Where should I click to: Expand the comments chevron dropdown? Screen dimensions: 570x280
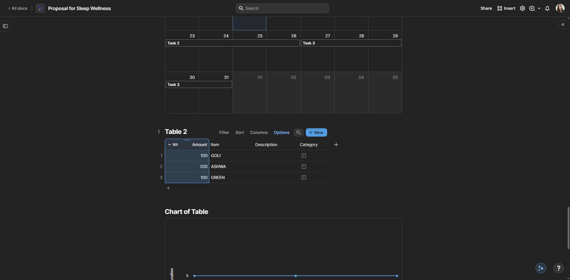click(x=539, y=8)
